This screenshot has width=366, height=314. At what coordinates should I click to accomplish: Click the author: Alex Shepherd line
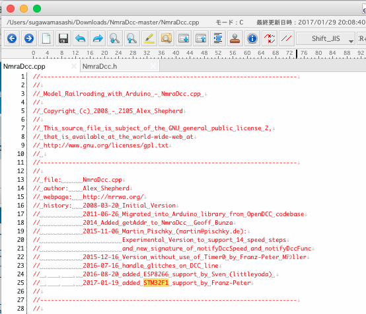pos(81,188)
